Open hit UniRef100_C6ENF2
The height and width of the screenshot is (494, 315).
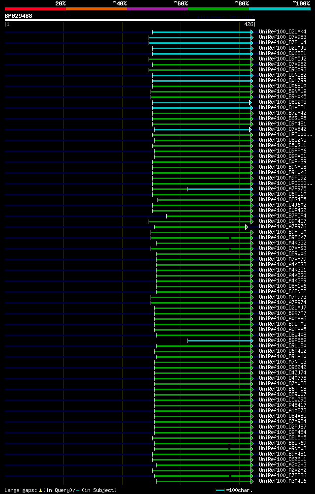pos(282,291)
